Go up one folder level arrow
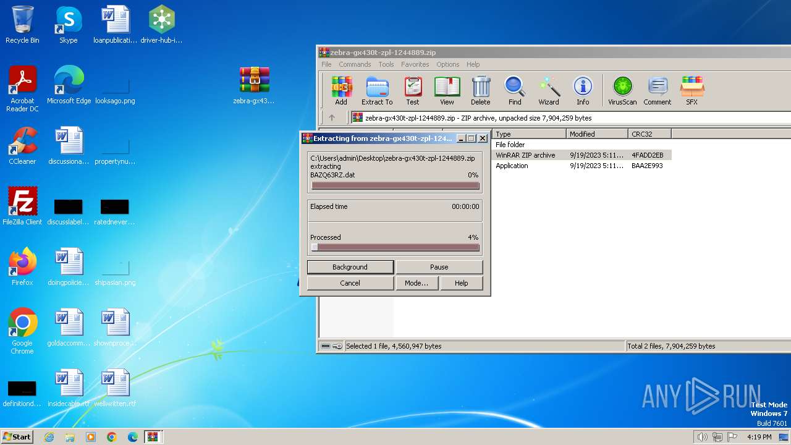The width and height of the screenshot is (791, 445). click(332, 117)
